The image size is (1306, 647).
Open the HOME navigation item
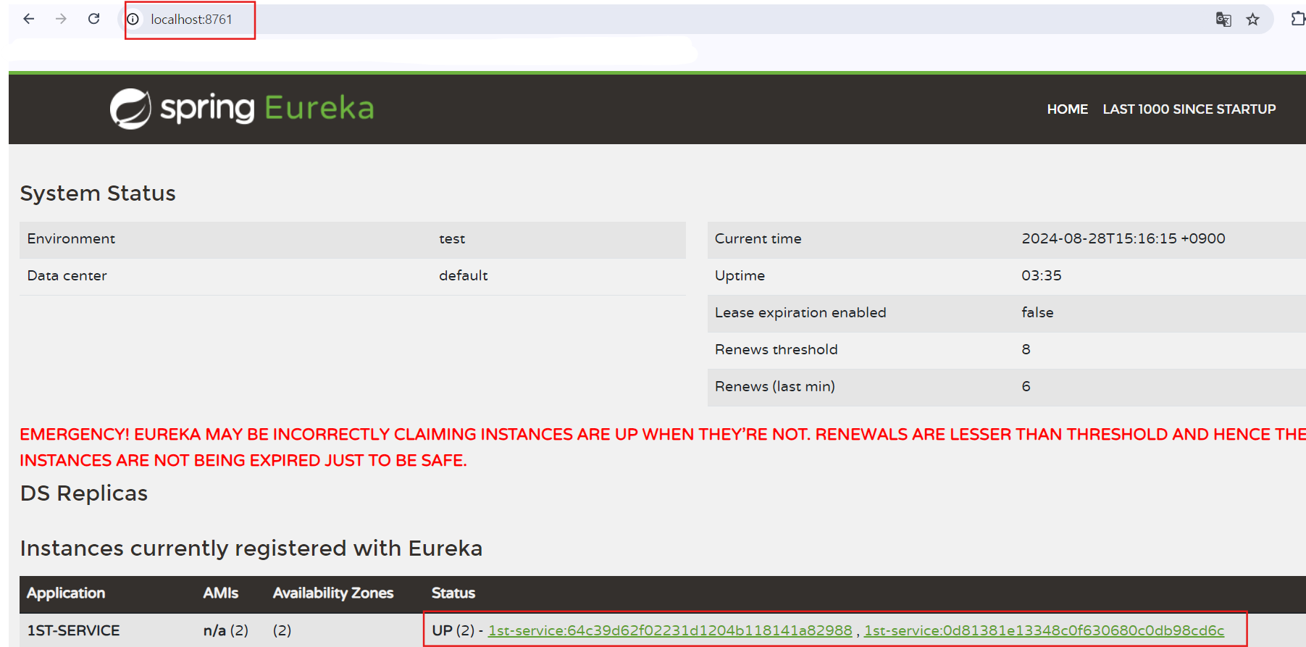(1067, 109)
